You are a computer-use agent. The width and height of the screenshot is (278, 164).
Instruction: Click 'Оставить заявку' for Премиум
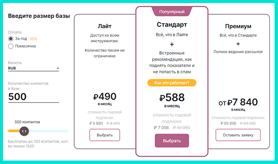[238, 135]
